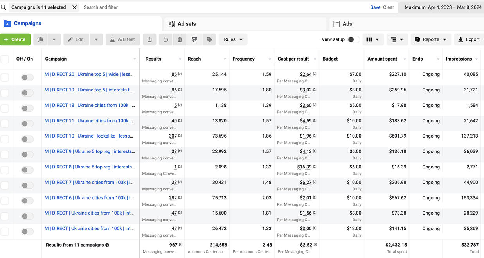
Task: Remove the Campaigns 11 selected filter
Action: [x=74, y=7]
